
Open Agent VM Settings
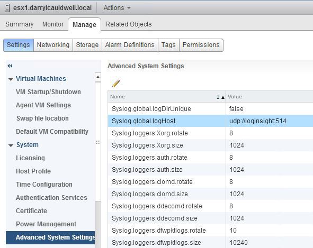click(x=43, y=105)
